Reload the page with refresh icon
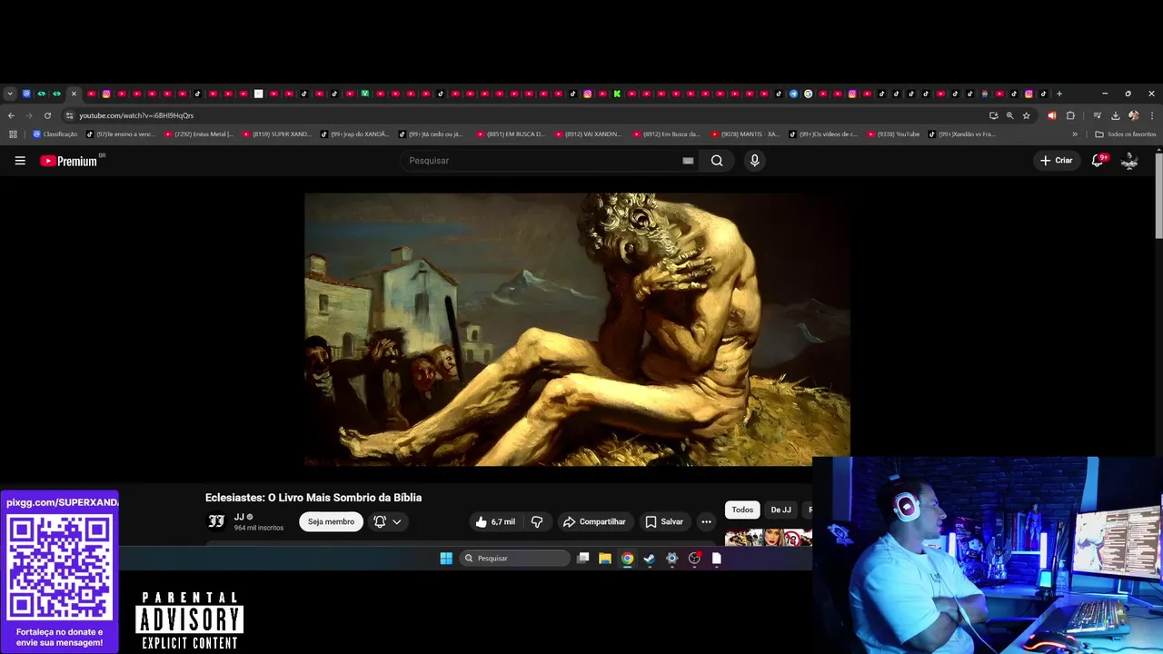The height and width of the screenshot is (654, 1163). 47,115
